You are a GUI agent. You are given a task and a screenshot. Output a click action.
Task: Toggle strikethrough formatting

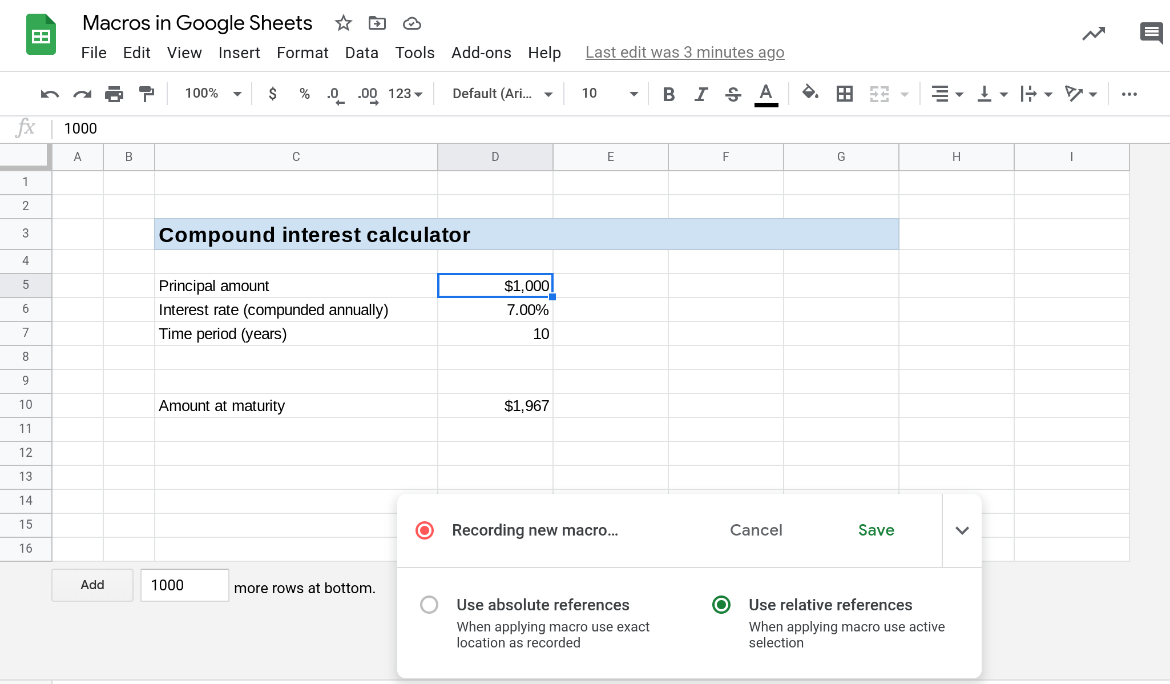click(733, 94)
